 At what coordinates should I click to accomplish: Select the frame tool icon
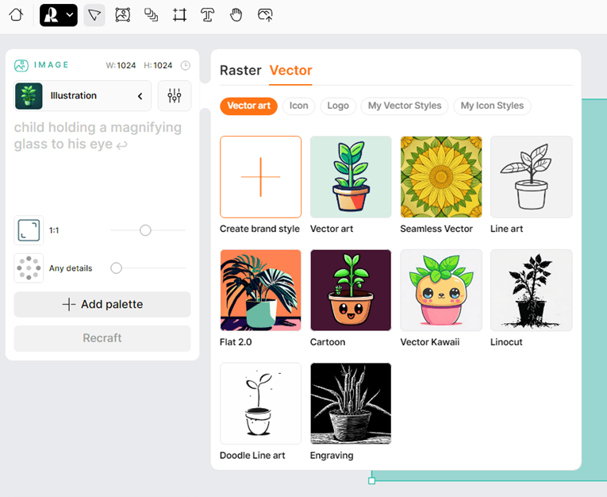point(179,15)
